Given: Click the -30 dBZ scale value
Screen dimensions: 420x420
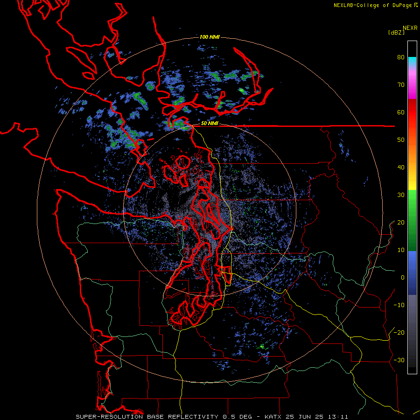Looking at the screenshot, I should tap(399, 360).
